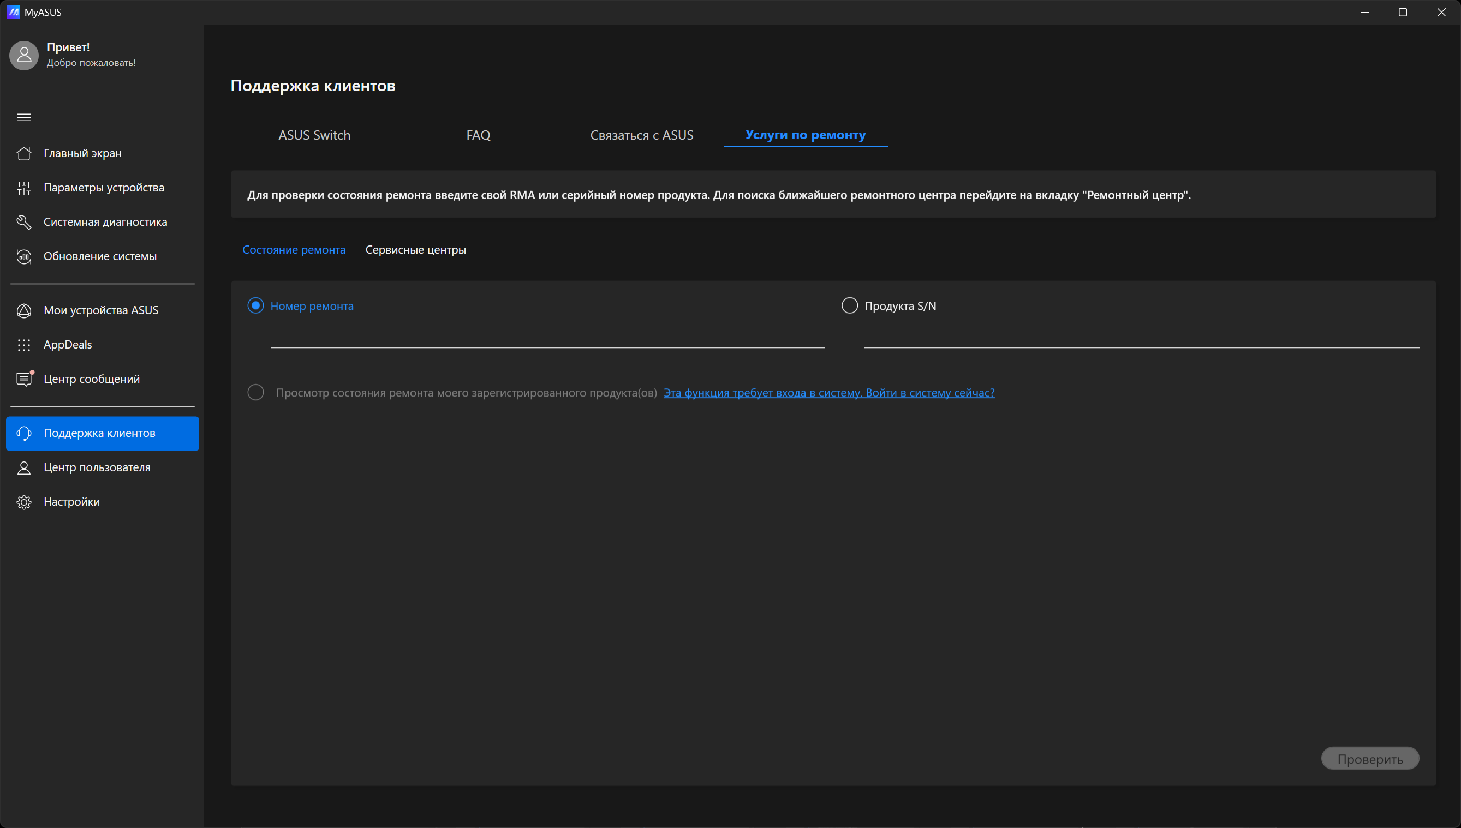Click the sliders icon for Параметры устройства
1461x828 pixels.
pyautogui.click(x=24, y=188)
